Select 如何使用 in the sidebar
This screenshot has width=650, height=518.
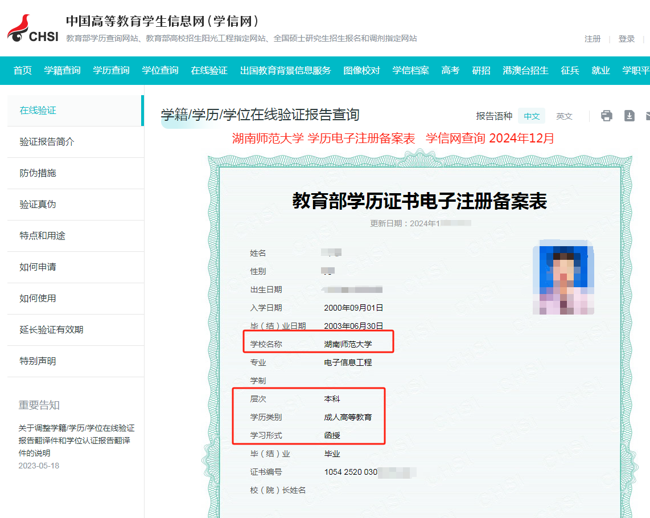(76, 299)
